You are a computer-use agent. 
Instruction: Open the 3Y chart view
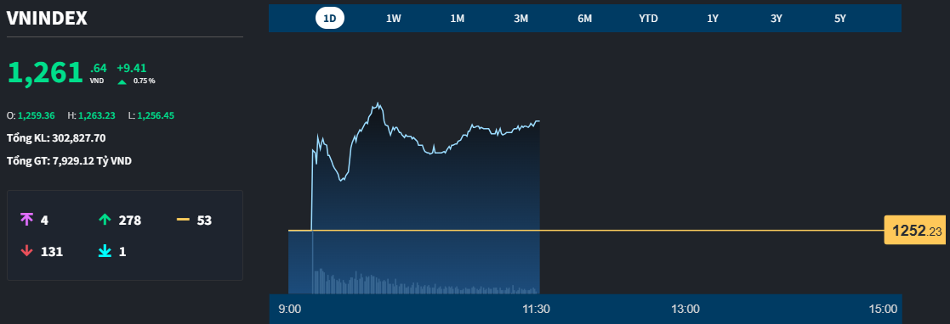pos(776,18)
